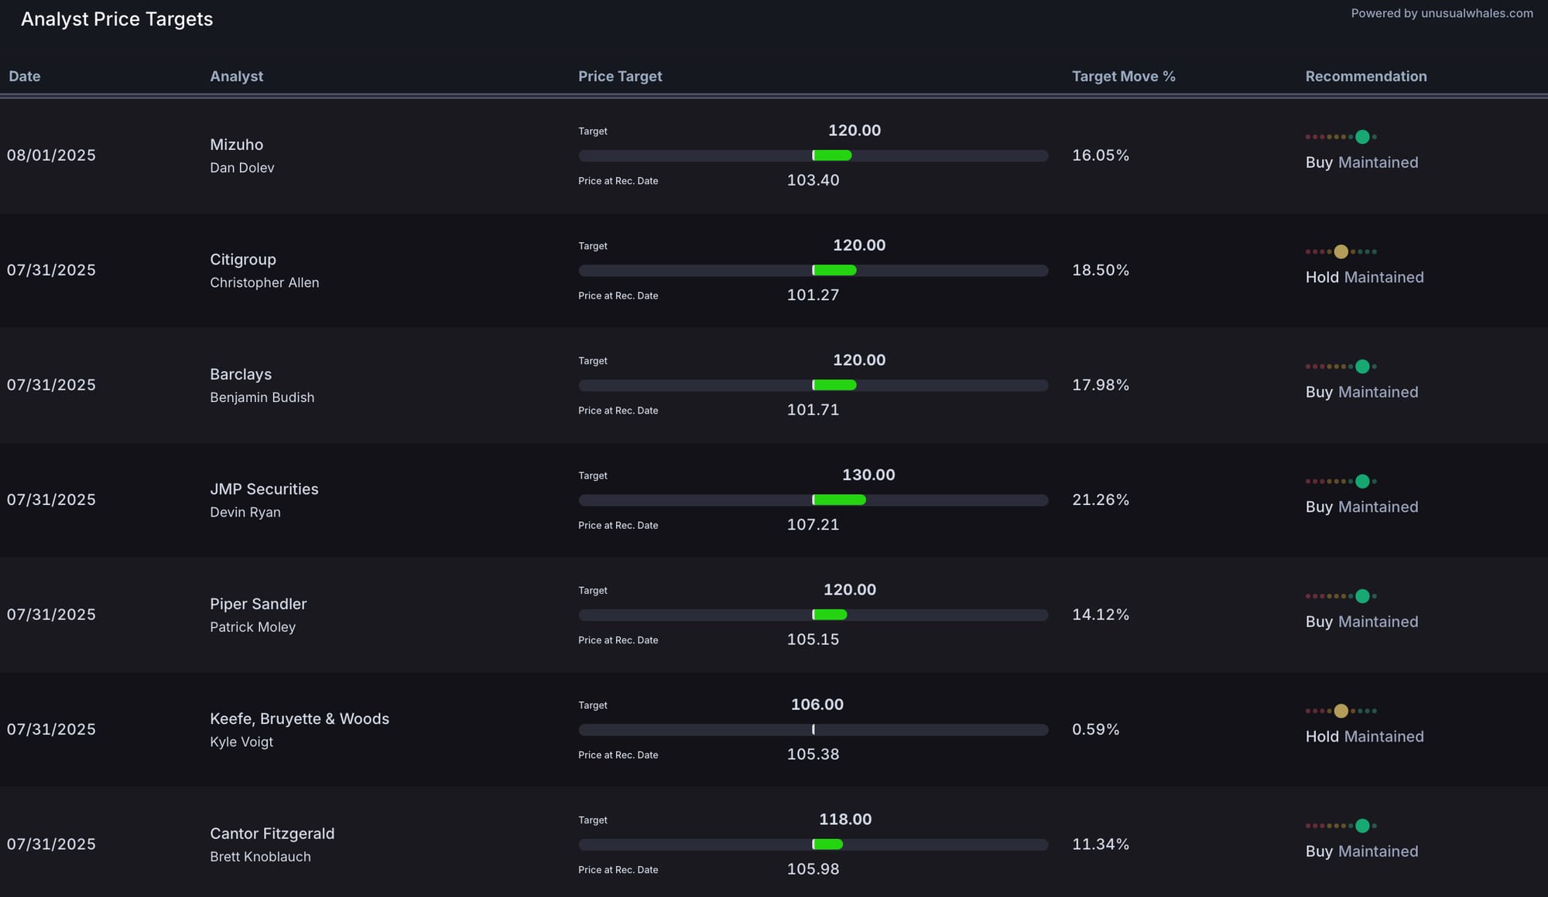Screen dimensions: 1548x897
Task: Select analyst name Kyle Voigt
Action: click(x=241, y=742)
